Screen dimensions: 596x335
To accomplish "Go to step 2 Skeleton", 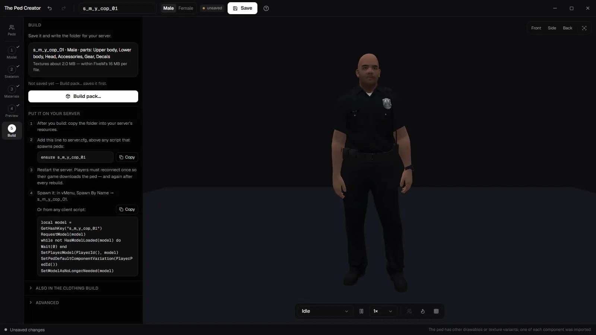I will pyautogui.click(x=12, y=72).
